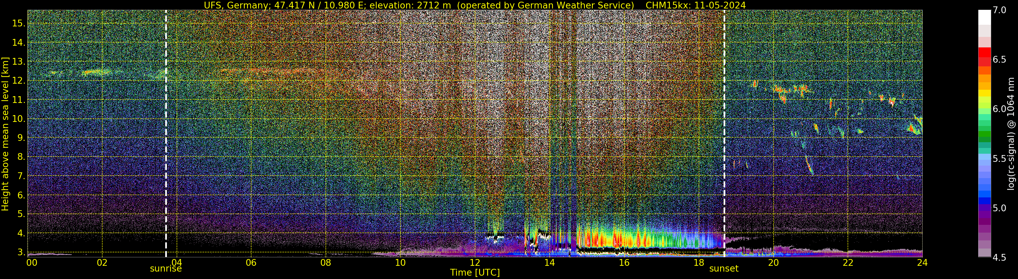The image size is (1018, 279).
Task: Click the dashed sunrise marker line
Action: (166, 134)
